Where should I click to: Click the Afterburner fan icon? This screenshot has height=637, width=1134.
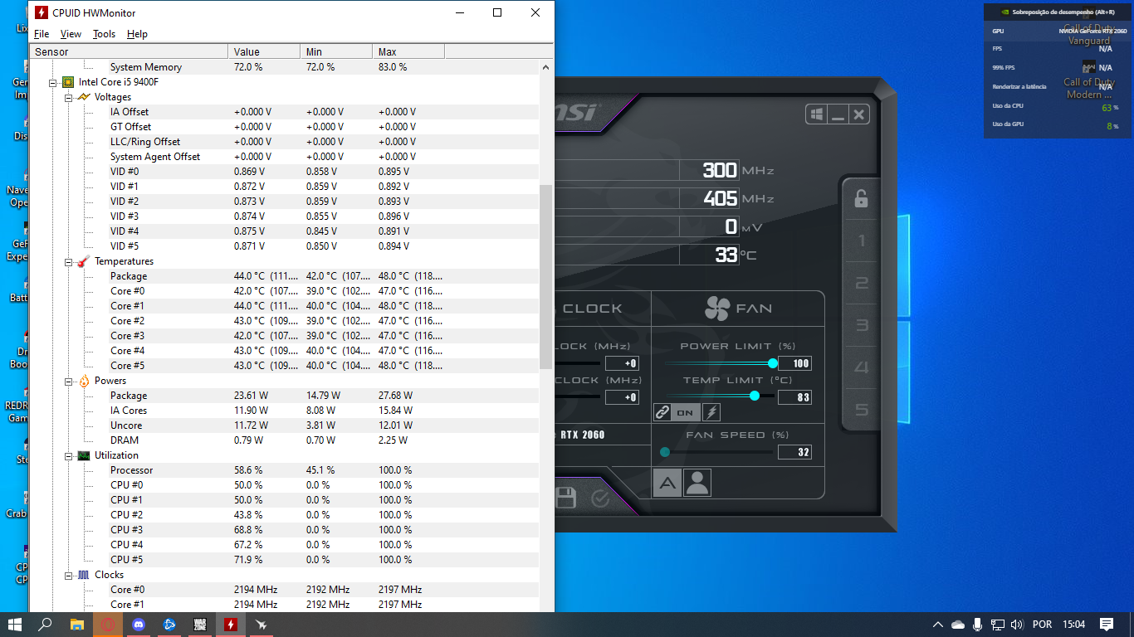[716, 309]
